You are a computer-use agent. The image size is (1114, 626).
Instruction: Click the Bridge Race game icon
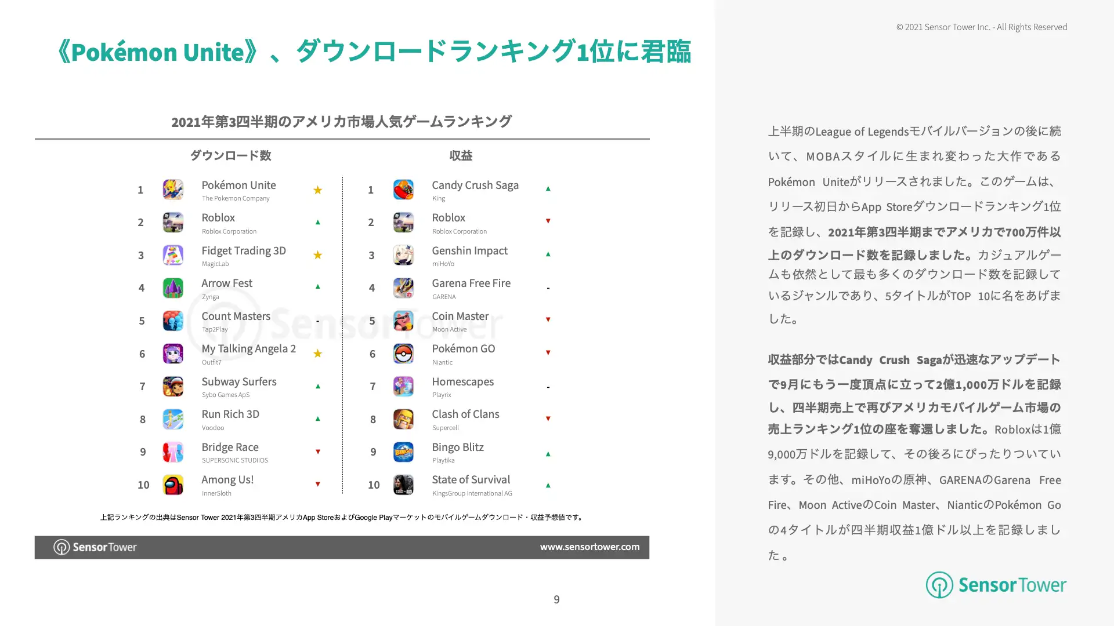pyautogui.click(x=173, y=452)
